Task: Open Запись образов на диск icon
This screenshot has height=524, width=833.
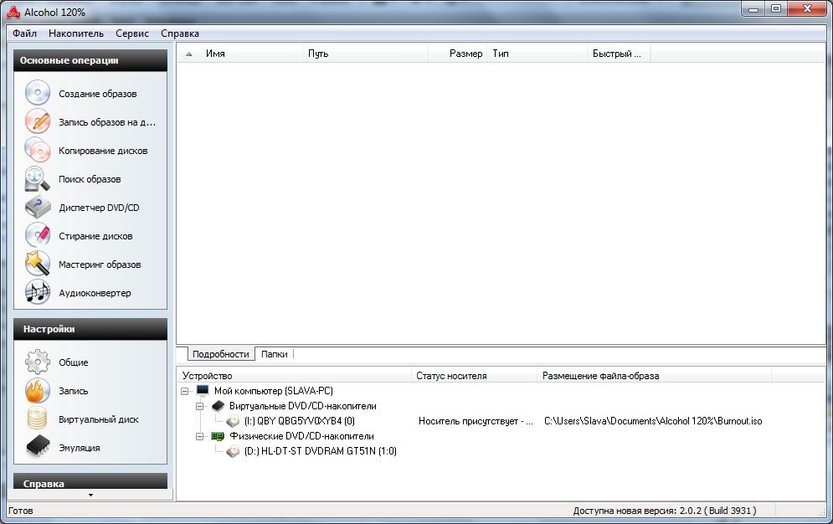Action: 38,122
